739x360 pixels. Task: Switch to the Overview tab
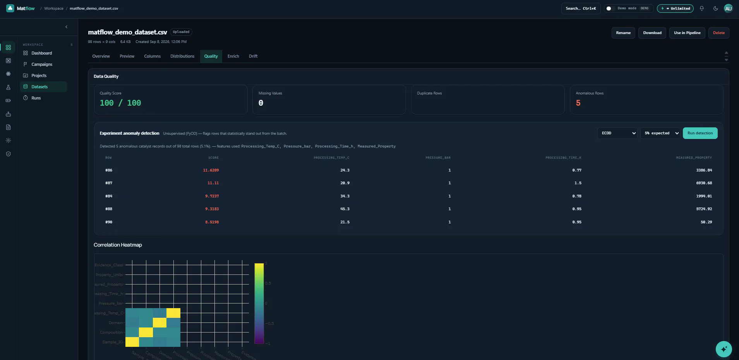(x=101, y=57)
